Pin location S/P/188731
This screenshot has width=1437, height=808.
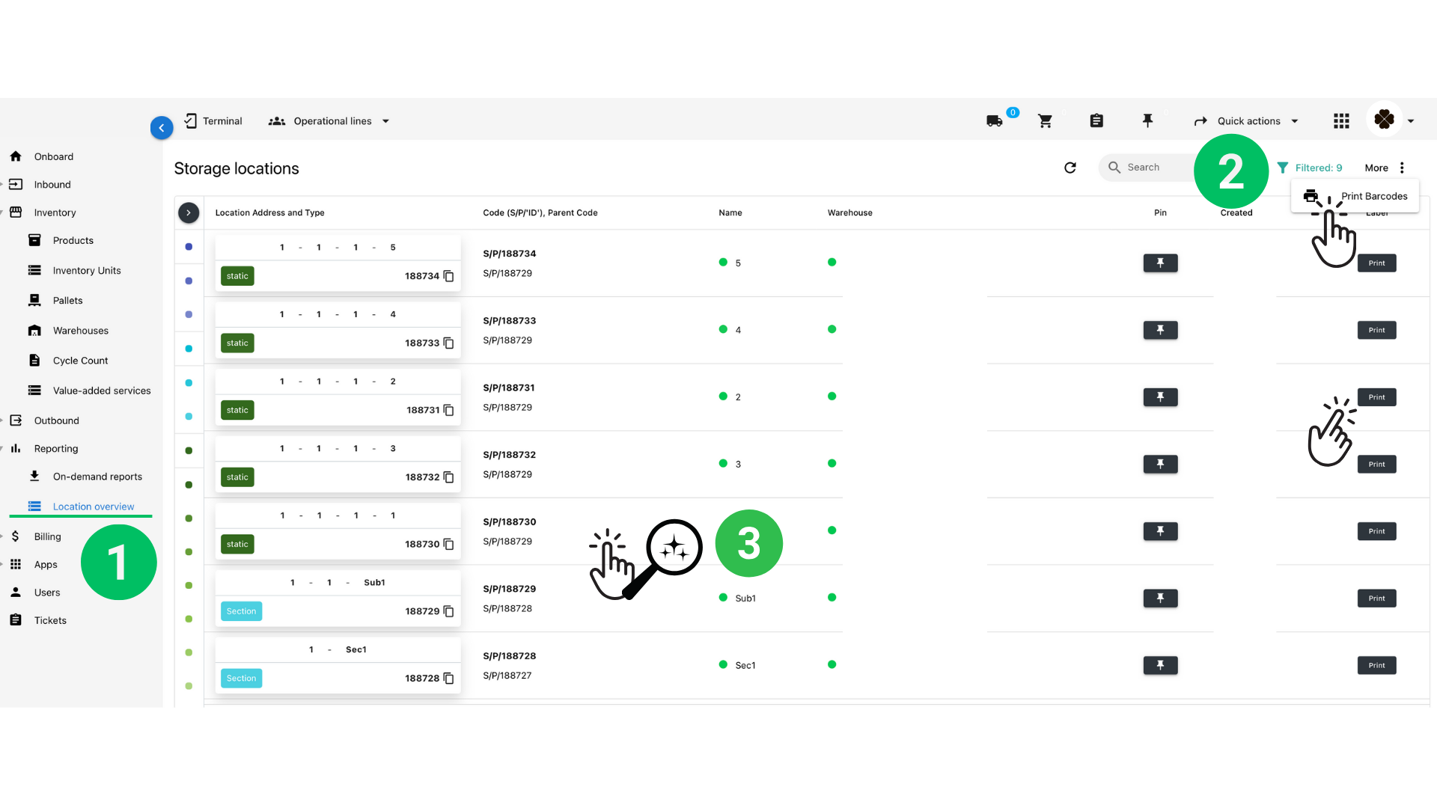click(x=1160, y=397)
